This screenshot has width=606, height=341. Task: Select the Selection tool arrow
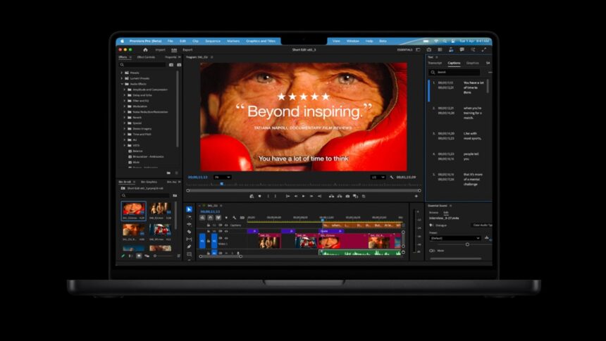click(189, 209)
